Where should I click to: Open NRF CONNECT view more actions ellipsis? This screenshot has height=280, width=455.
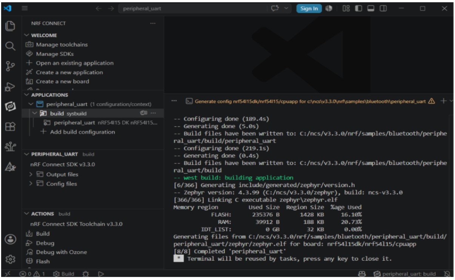click(x=152, y=23)
